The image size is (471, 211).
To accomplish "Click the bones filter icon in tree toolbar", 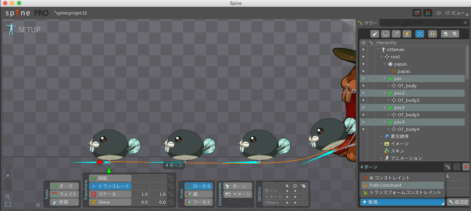I will (x=375, y=34).
